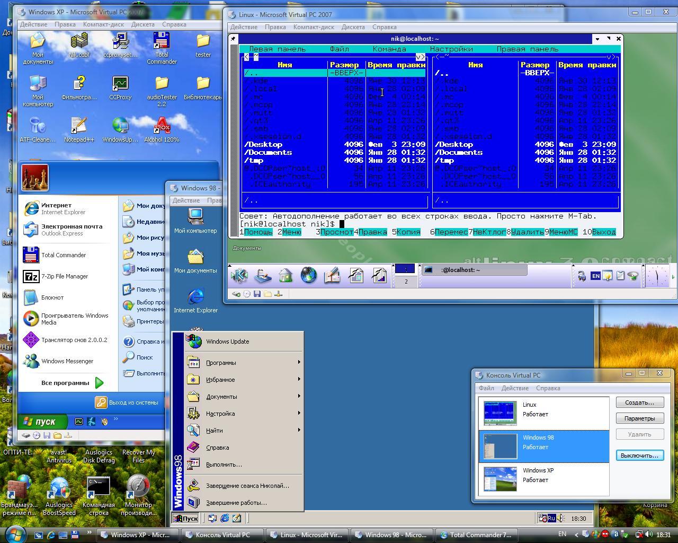Click Выключить... button in Консоль Virtual PC
This screenshot has width=678, height=543.
[640, 456]
